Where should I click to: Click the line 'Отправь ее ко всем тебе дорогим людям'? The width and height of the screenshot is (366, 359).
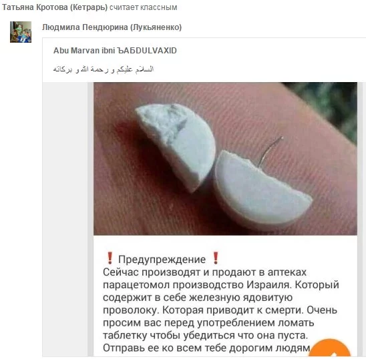coord(206,348)
